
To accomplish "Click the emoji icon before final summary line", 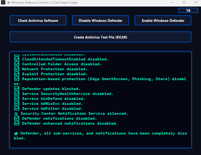I will point(16,133).
